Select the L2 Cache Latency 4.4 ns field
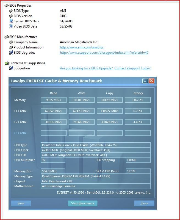 (138, 122)
